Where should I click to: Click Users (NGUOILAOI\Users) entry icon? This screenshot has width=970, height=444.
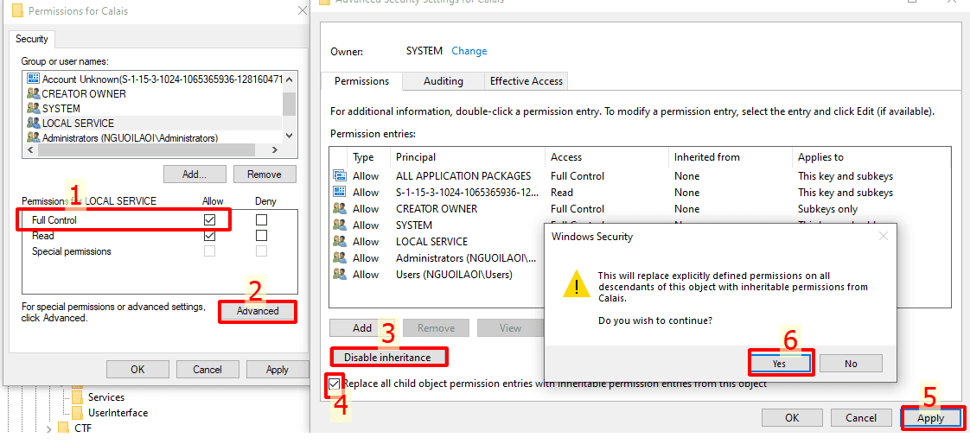click(339, 275)
